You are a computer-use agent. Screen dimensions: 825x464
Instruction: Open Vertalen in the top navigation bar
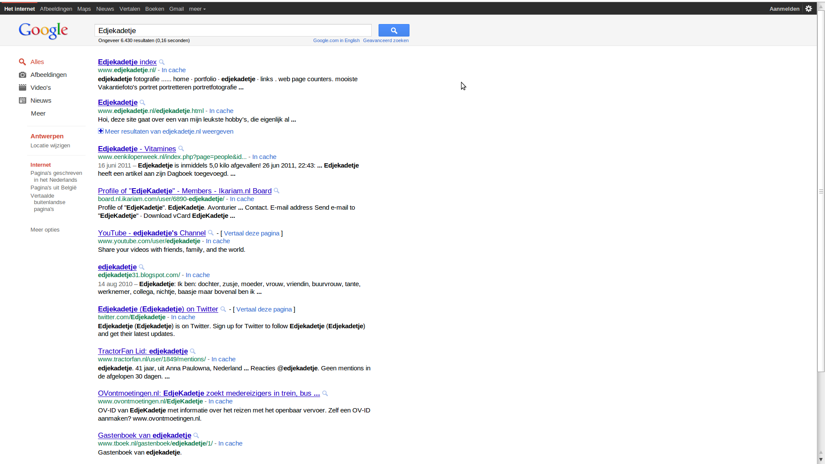(130, 9)
